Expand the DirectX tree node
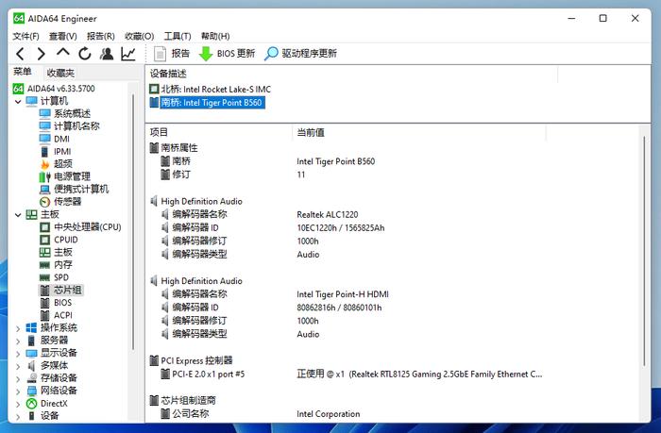 point(18,404)
